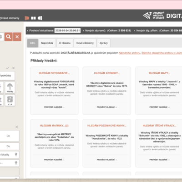The width and height of the screenshot is (182, 182).
Task: Click the Mapy card description mentioning "Javorník"
Action: pyautogui.click(x=159, y=85)
